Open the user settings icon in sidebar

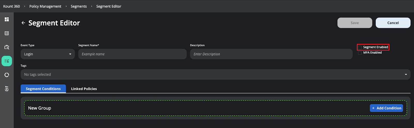pyautogui.click(x=7, y=89)
